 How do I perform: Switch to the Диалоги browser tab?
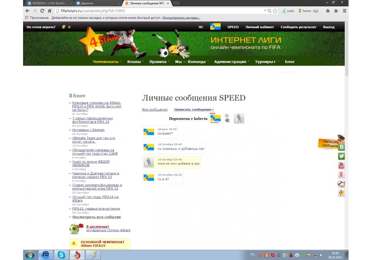pos(99,3)
